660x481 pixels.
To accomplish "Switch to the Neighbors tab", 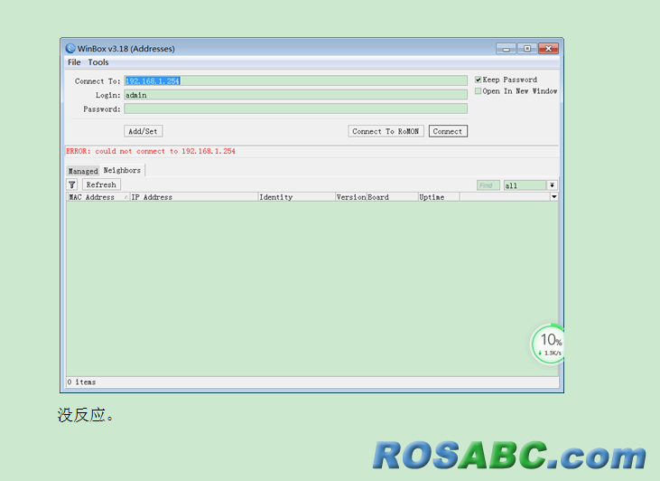I will coord(122,170).
